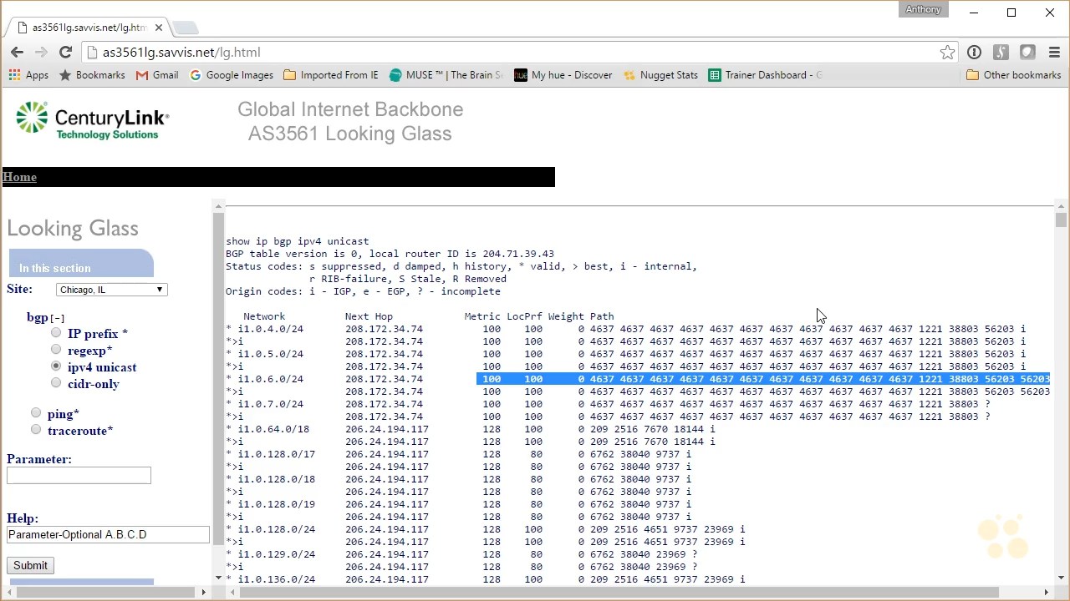
Task: Click the router ID line with 204.71.39.43
Action: tap(390, 254)
